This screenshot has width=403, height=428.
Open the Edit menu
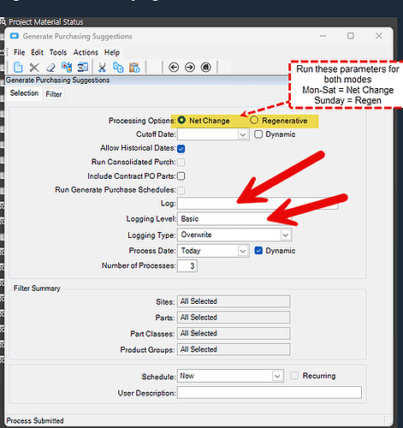(x=37, y=52)
